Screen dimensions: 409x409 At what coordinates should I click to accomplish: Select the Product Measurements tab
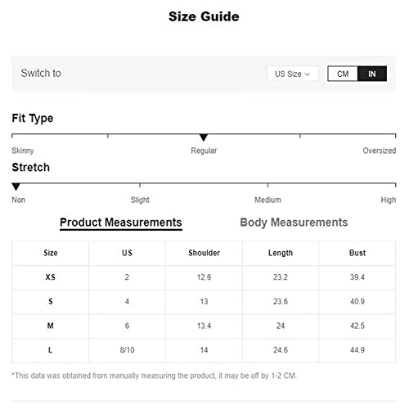[x=121, y=222]
